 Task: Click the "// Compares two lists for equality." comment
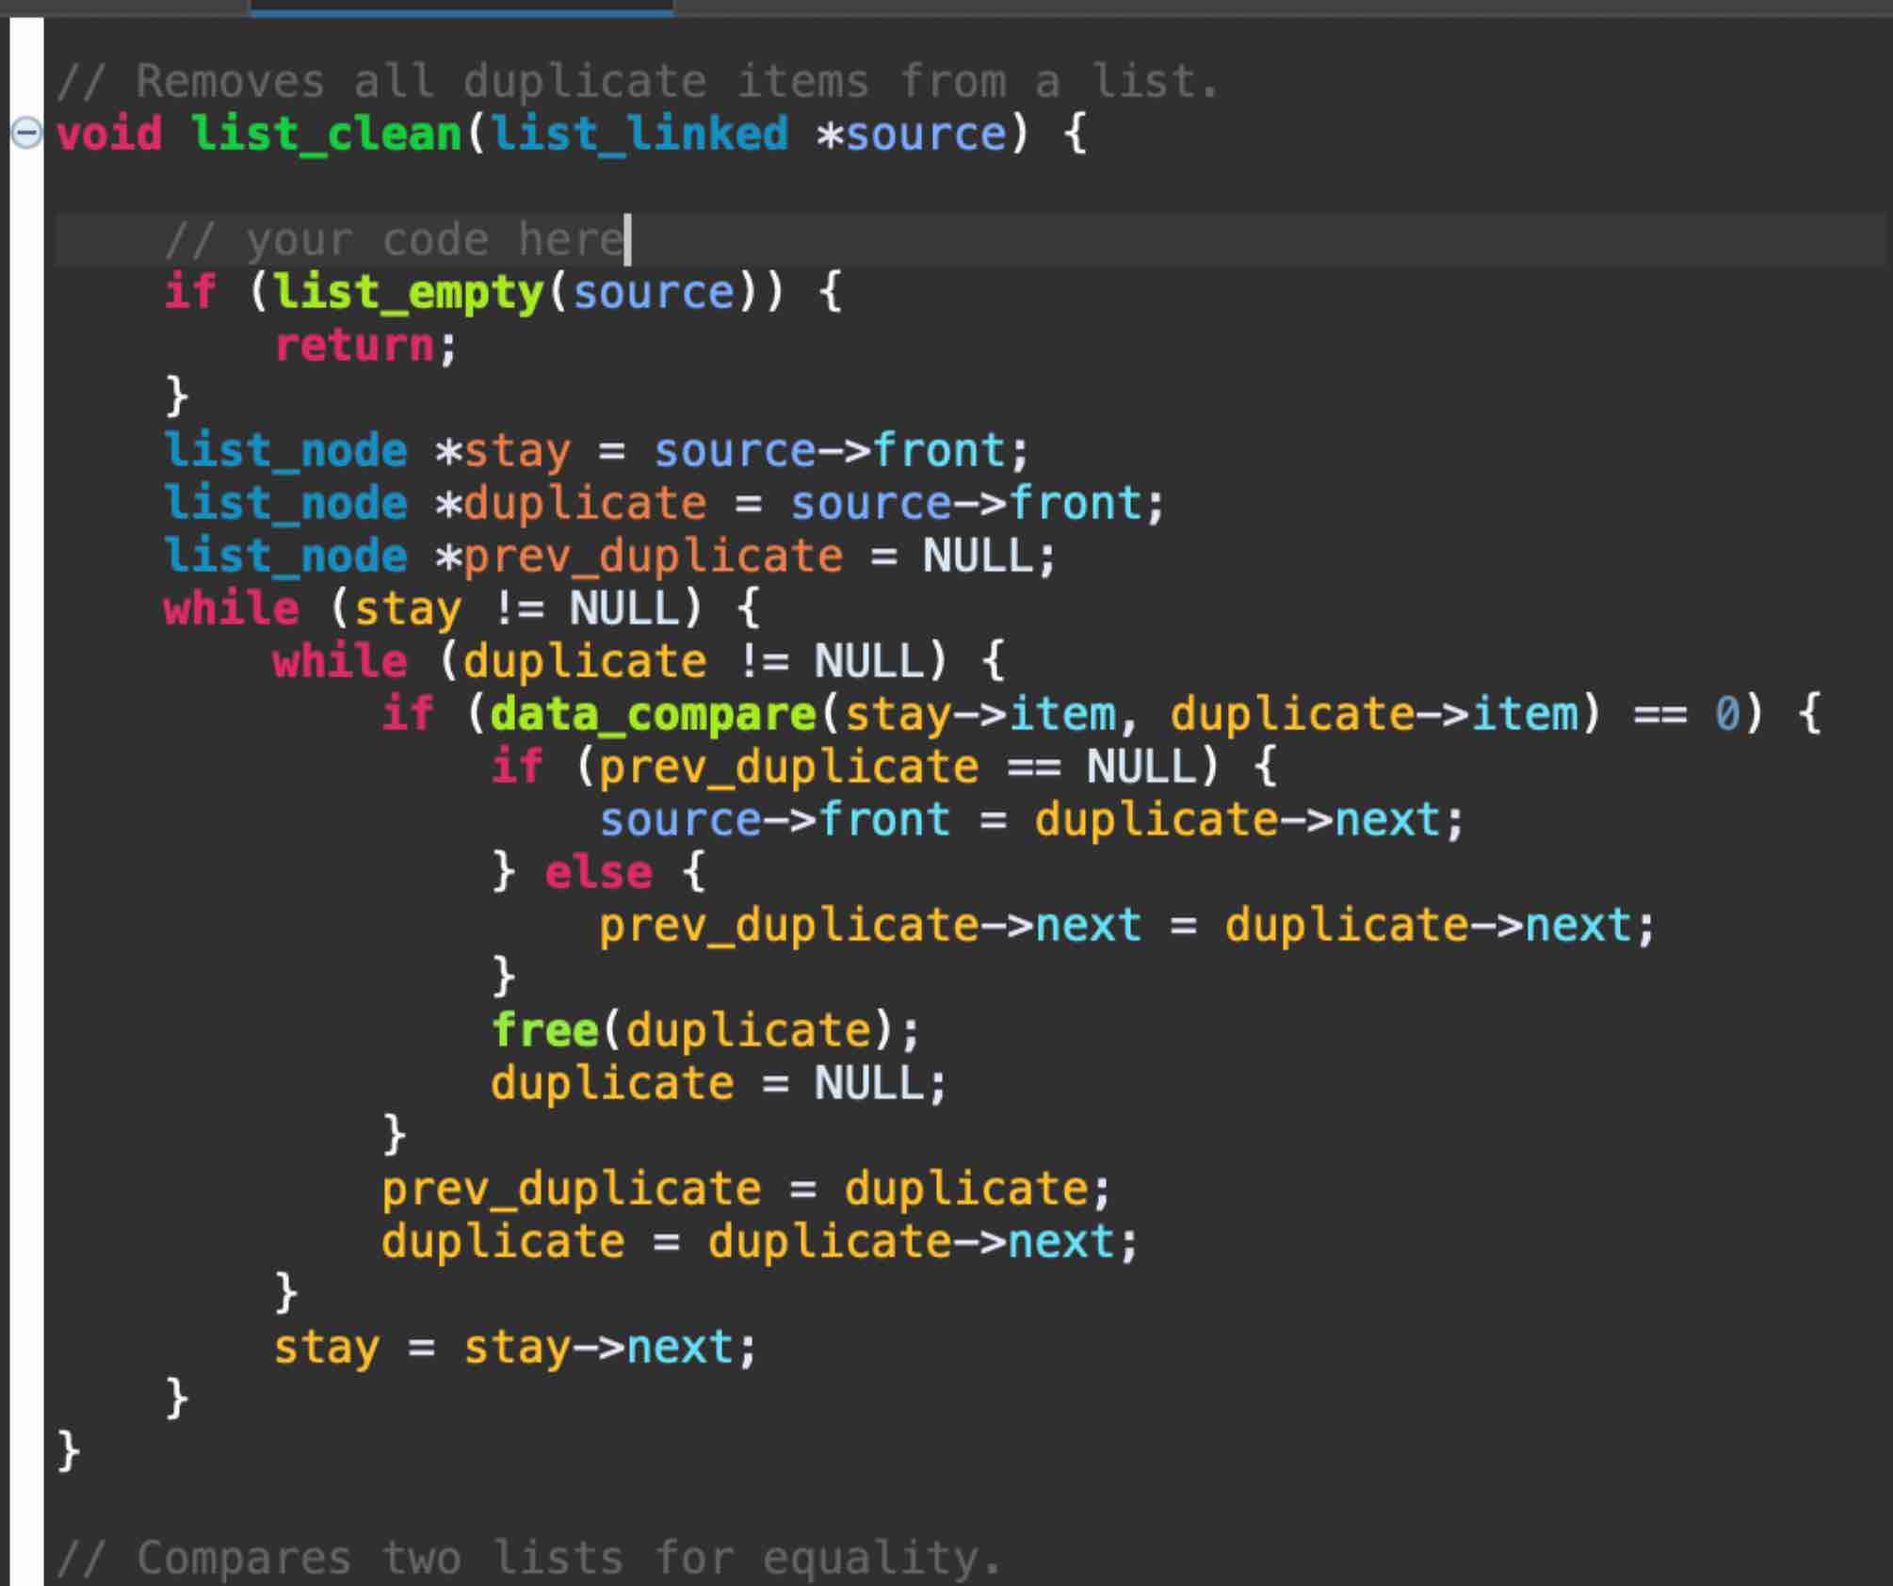coord(529,1558)
